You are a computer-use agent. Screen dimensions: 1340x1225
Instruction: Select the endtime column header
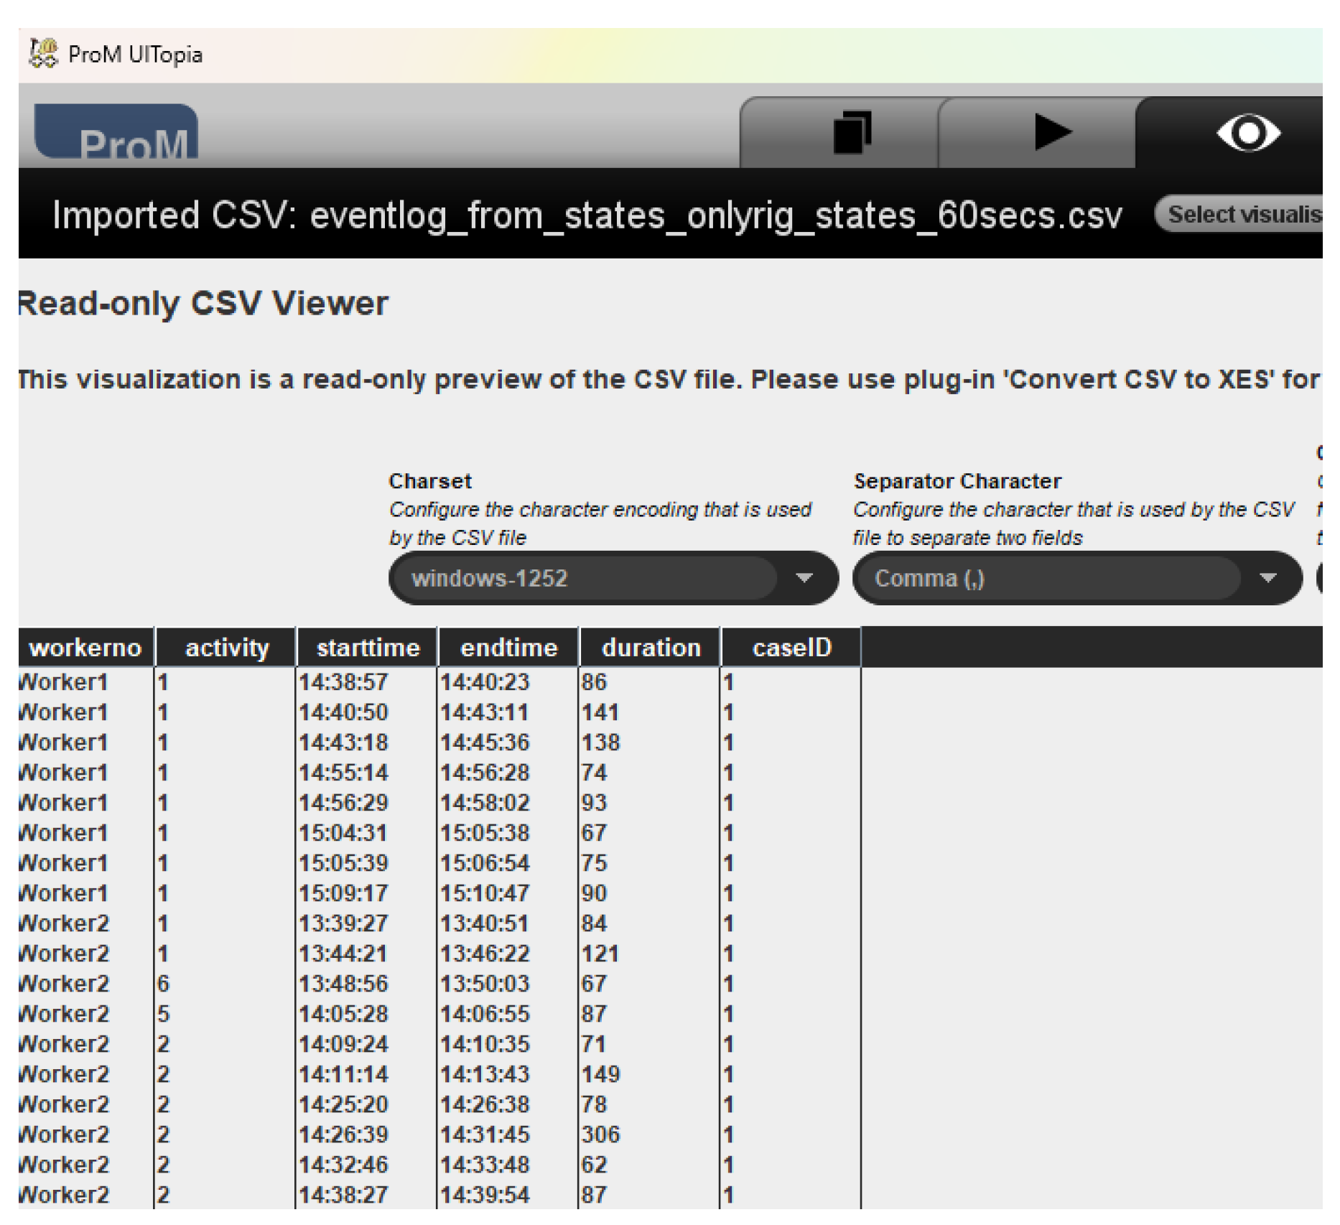click(508, 648)
